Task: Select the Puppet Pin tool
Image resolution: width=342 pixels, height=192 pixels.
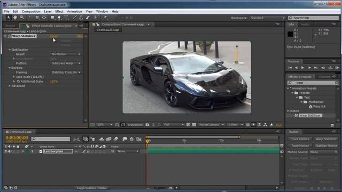Action: click(x=105, y=18)
